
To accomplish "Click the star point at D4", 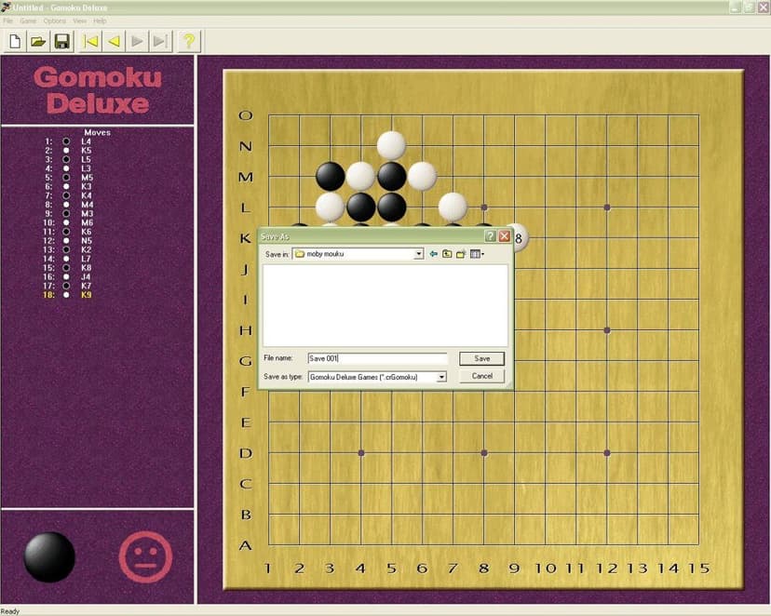I will [361, 453].
